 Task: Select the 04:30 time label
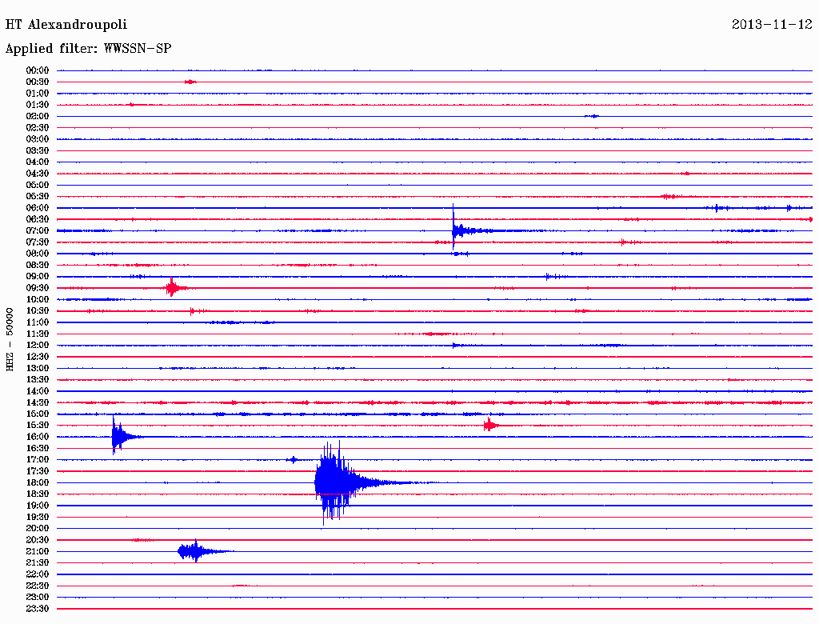[38, 174]
